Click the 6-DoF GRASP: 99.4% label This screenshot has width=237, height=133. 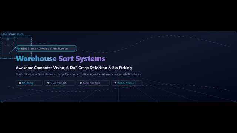click(12, 34)
